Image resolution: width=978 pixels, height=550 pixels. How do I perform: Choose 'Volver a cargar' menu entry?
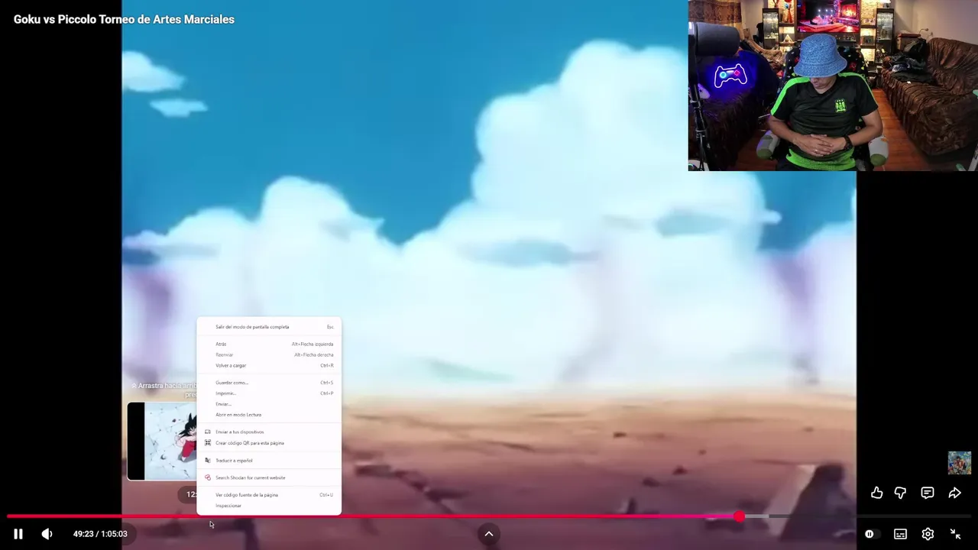click(269, 365)
